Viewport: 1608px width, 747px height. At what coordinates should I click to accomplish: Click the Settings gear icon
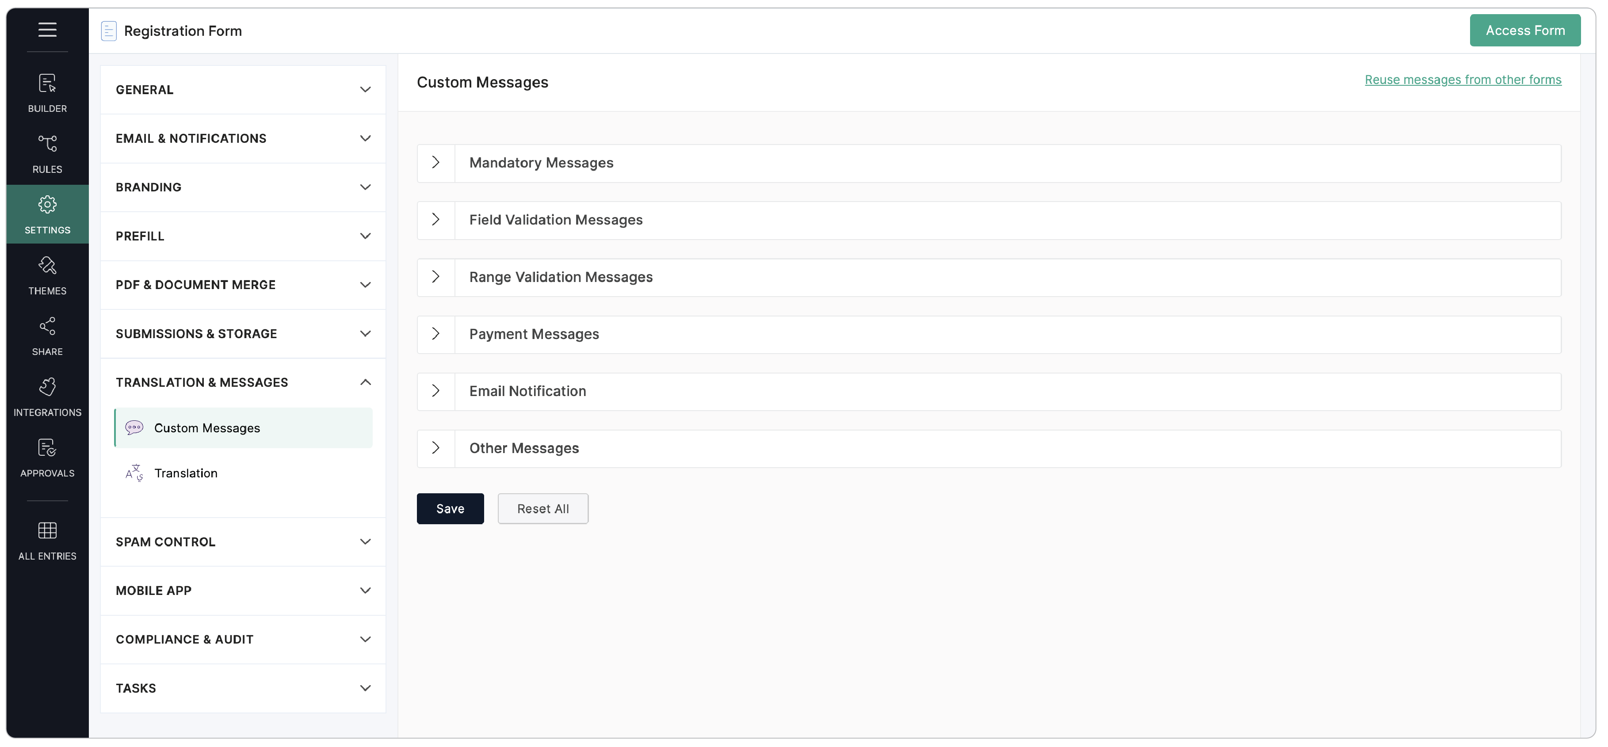[47, 205]
